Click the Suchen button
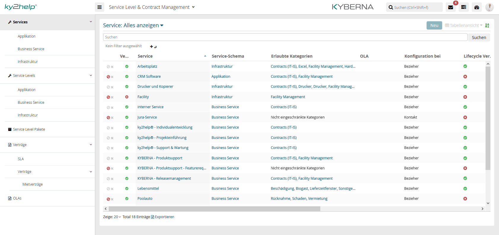 point(479,38)
